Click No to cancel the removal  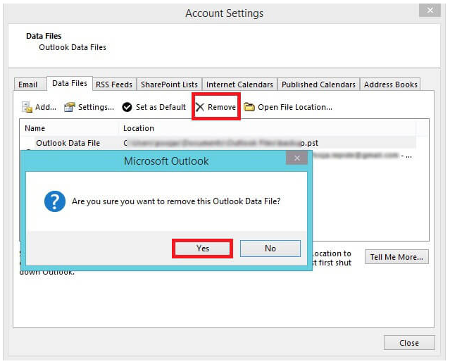pos(270,249)
